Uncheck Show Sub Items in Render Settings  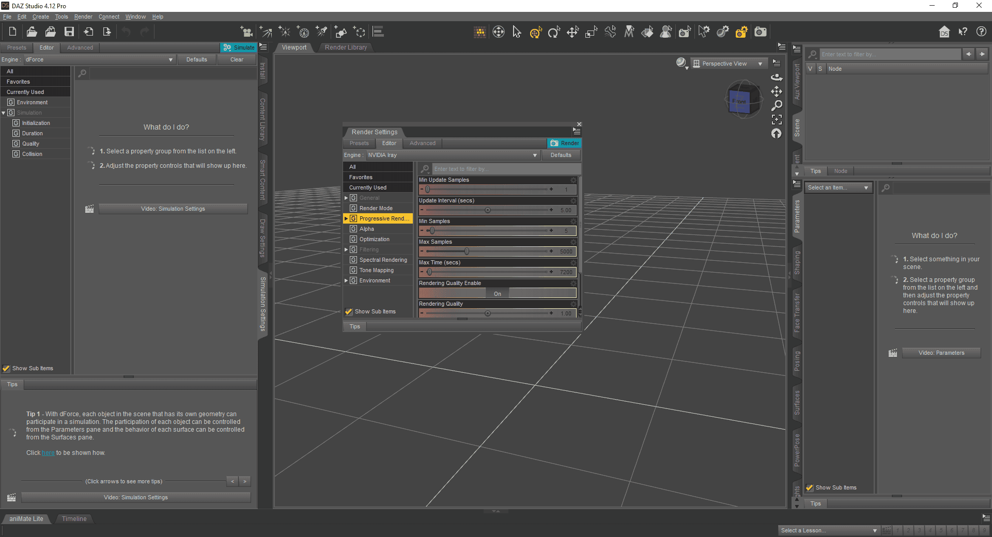coord(348,311)
